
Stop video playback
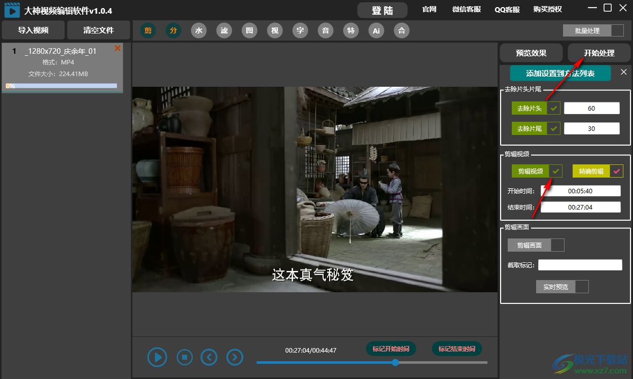(185, 357)
